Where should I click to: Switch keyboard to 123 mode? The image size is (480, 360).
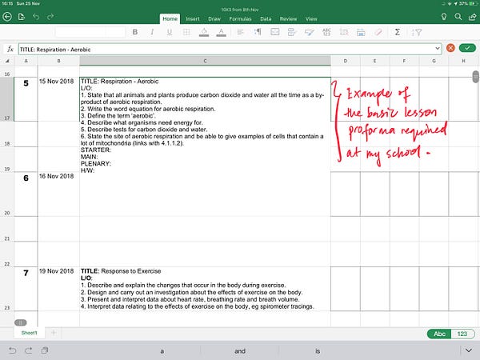pyautogui.click(x=462, y=334)
